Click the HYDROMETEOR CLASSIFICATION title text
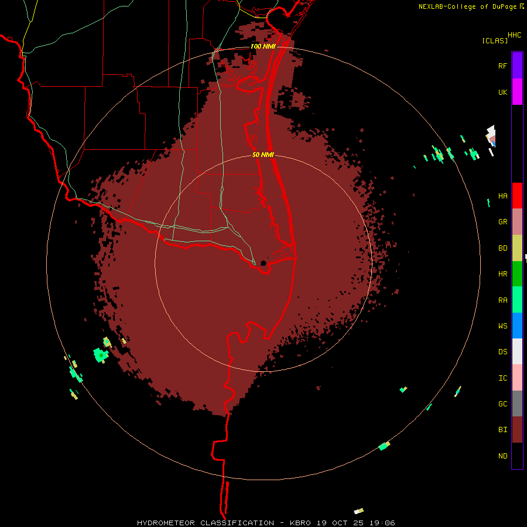The height and width of the screenshot is (527, 527). coord(206,523)
